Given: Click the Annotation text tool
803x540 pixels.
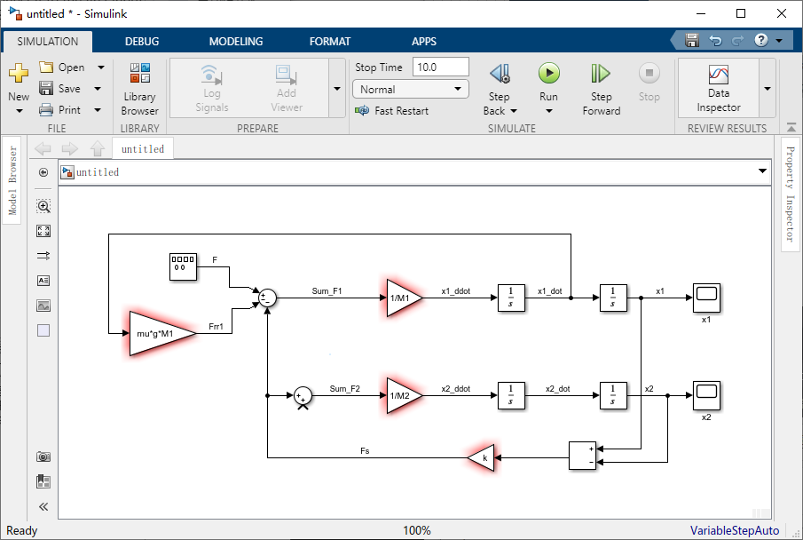Looking at the screenshot, I should click(43, 281).
